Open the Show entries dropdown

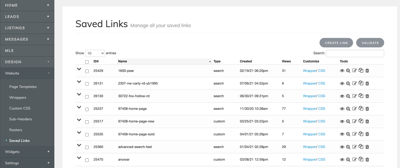pos(95,53)
